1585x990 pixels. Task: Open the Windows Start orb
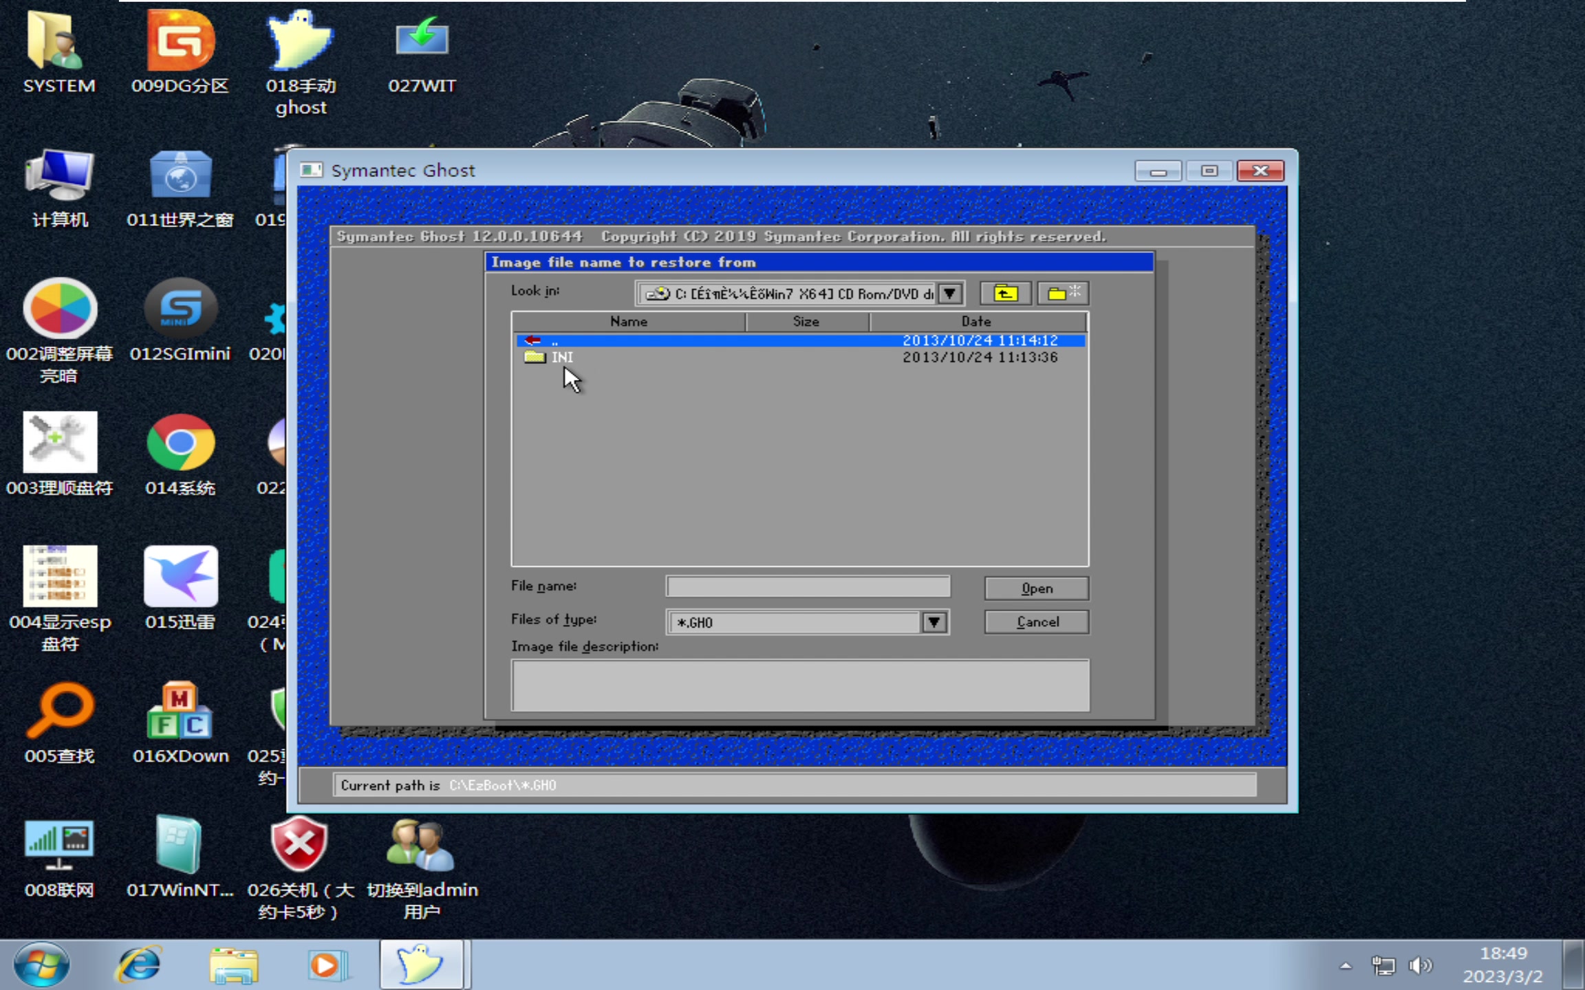point(42,965)
